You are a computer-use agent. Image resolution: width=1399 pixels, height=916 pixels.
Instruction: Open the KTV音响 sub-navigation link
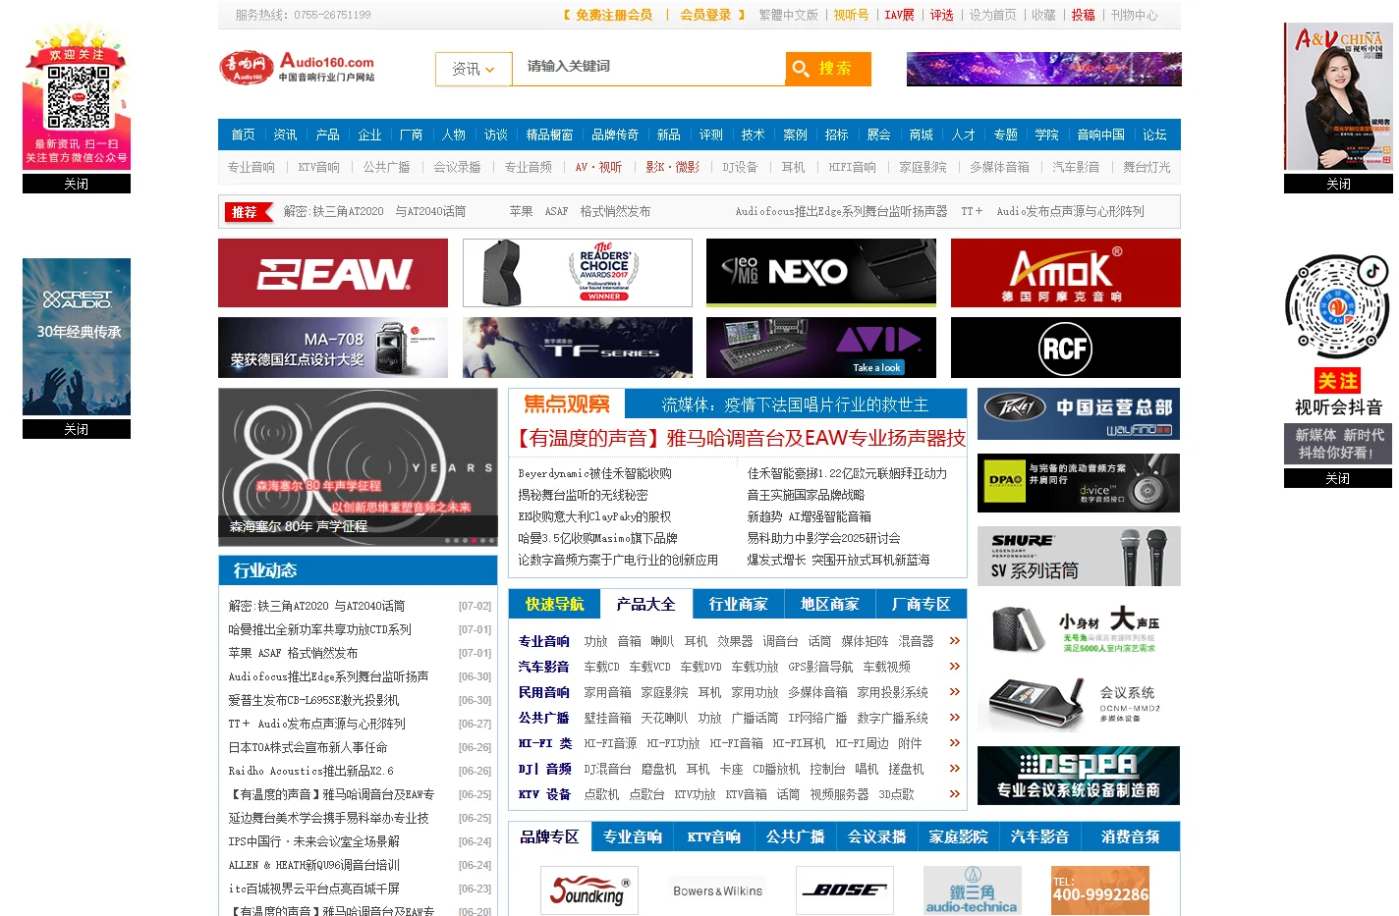[x=319, y=167]
